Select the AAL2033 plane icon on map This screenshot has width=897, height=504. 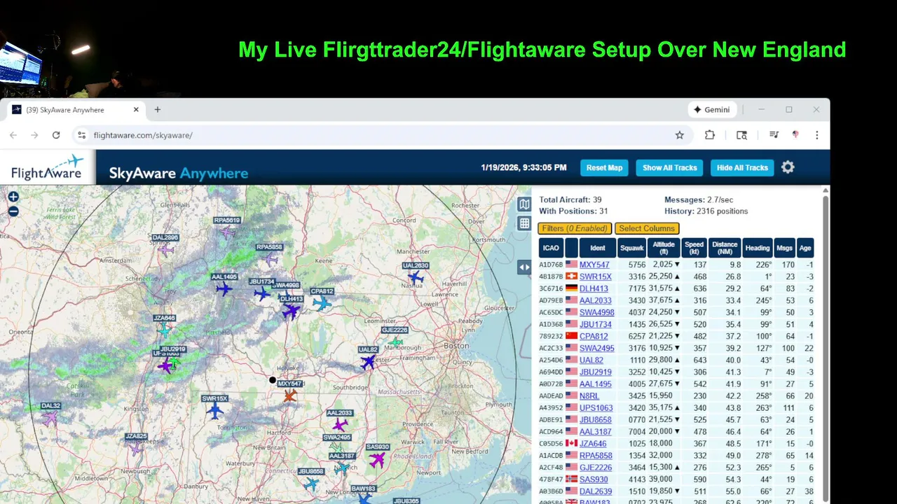pos(340,424)
